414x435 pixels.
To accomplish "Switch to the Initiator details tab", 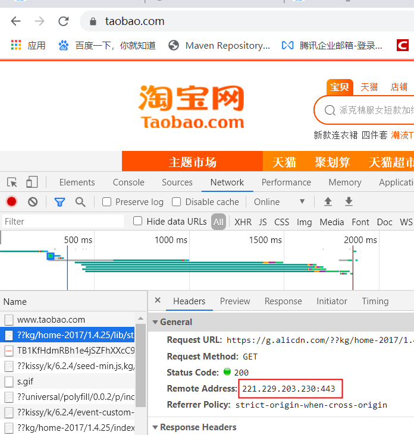I will (332, 301).
